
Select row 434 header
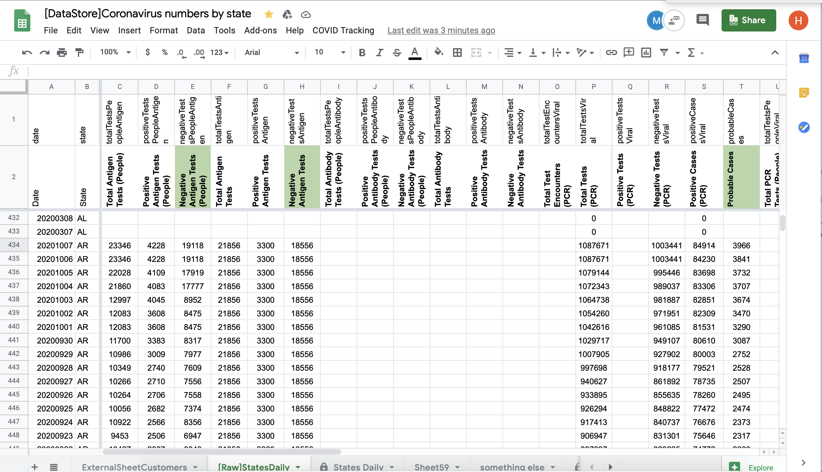point(14,245)
